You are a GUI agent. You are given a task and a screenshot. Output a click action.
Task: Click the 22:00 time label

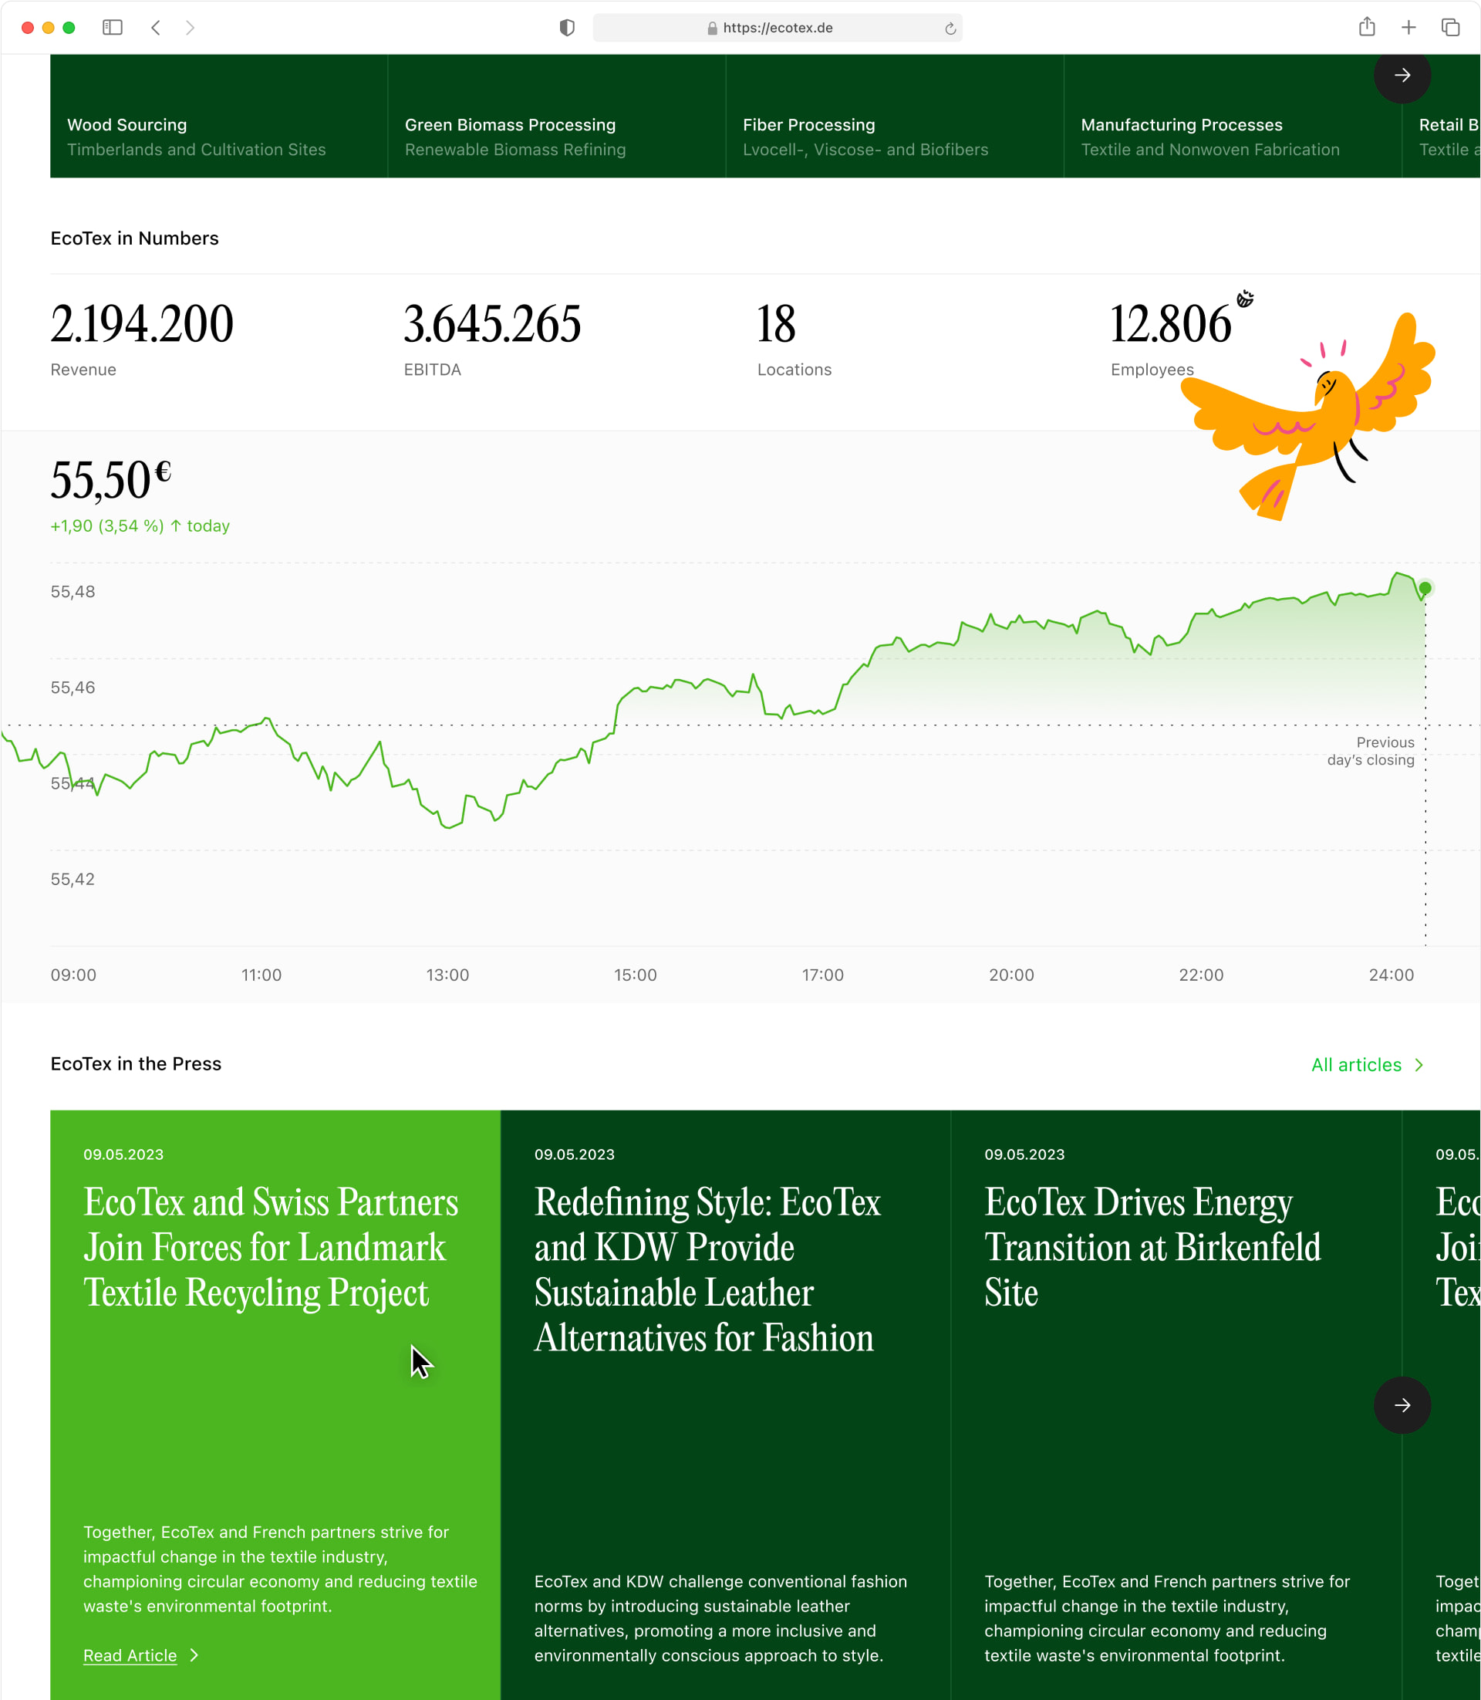tap(1201, 975)
